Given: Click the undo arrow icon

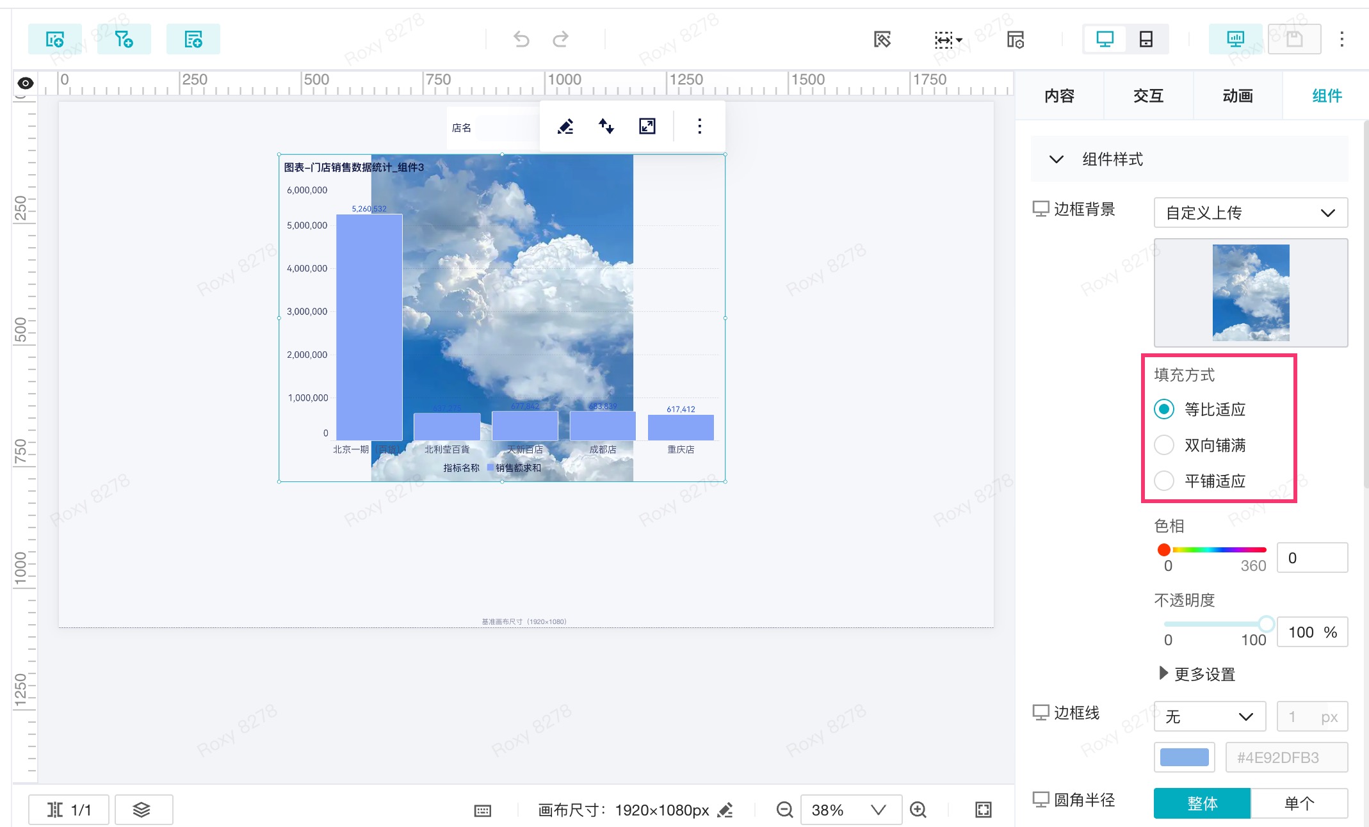Looking at the screenshot, I should tap(521, 40).
